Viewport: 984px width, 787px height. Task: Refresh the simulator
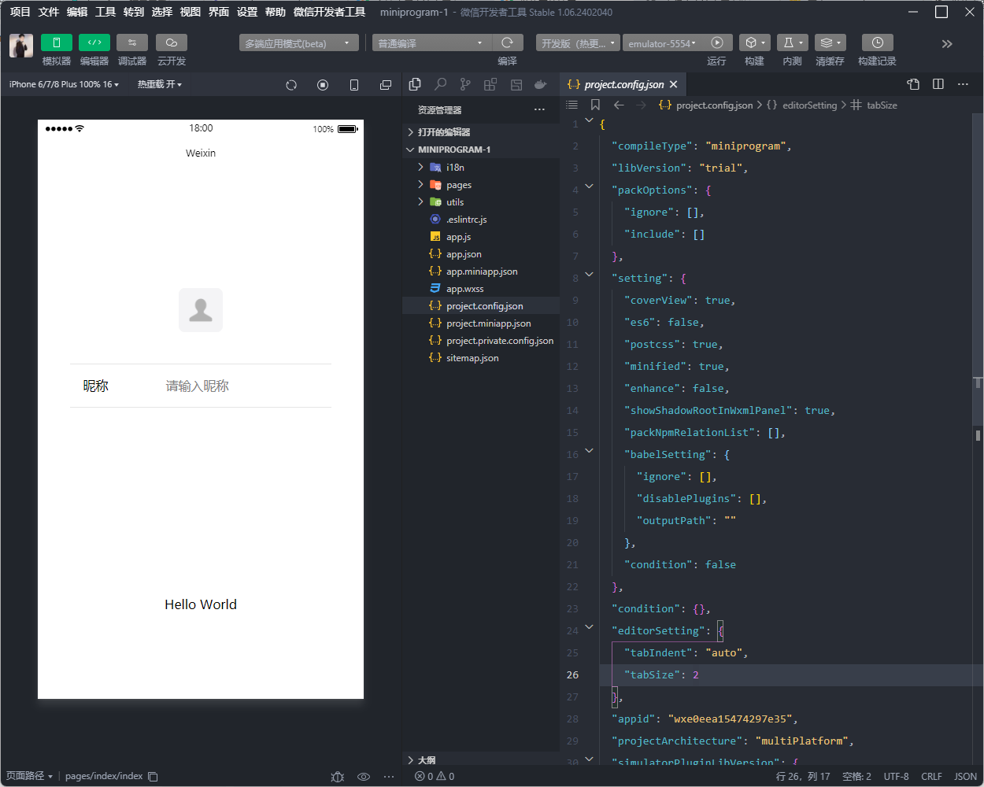(x=291, y=85)
